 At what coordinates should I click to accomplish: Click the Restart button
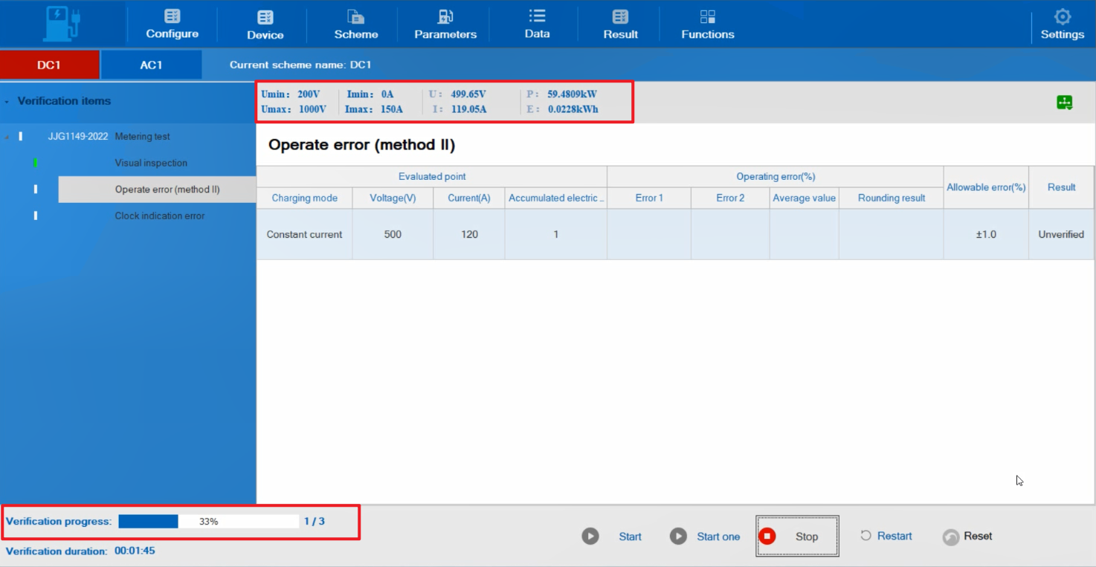[886, 536]
